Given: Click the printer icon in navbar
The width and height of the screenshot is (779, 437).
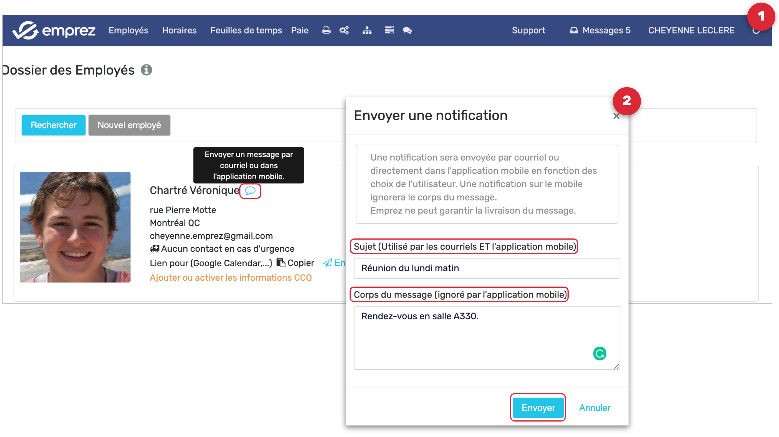Looking at the screenshot, I should (x=326, y=30).
